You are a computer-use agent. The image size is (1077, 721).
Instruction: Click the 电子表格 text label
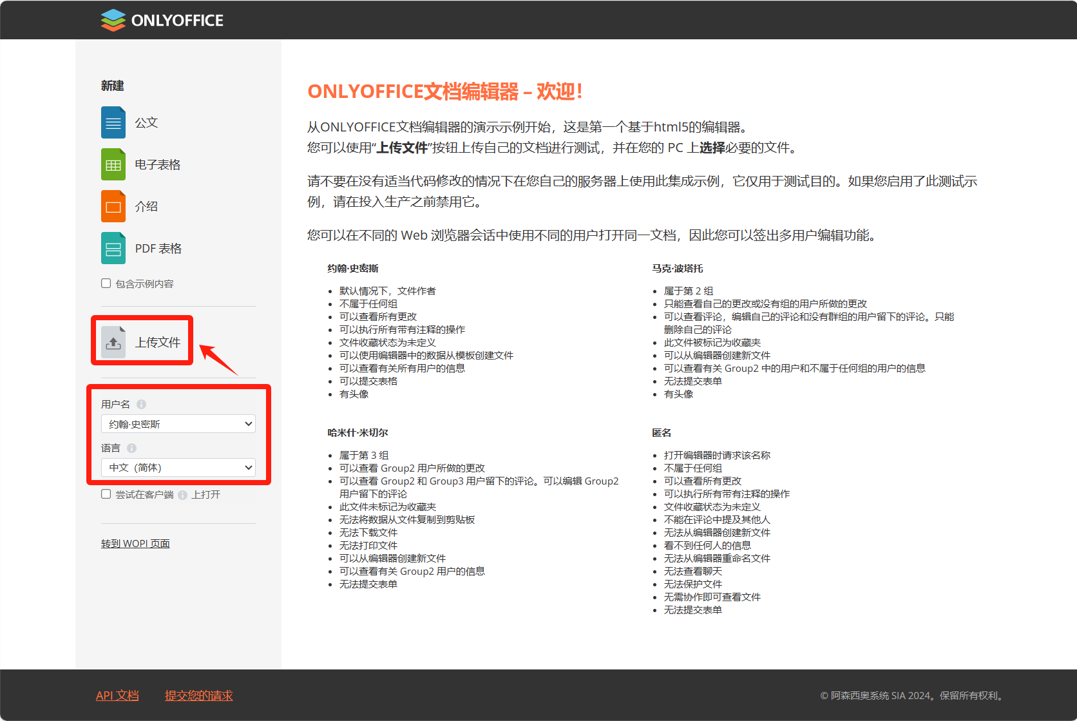pyautogui.click(x=158, y=165)
